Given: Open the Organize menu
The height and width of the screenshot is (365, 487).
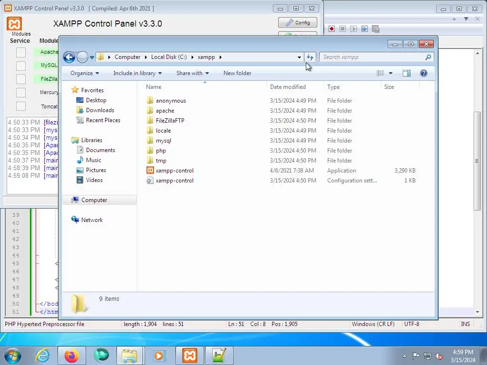Looking at the screenshot, I should 85,73.
